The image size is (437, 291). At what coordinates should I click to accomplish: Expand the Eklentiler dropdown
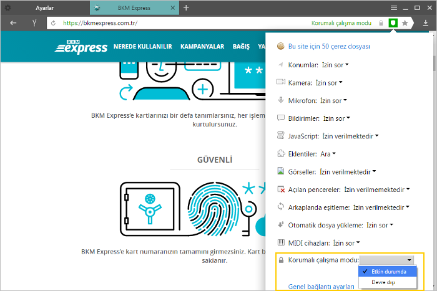click(x=328, y=154)
